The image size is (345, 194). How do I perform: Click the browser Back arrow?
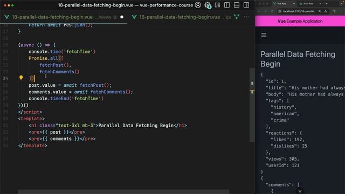pos(259,11)
